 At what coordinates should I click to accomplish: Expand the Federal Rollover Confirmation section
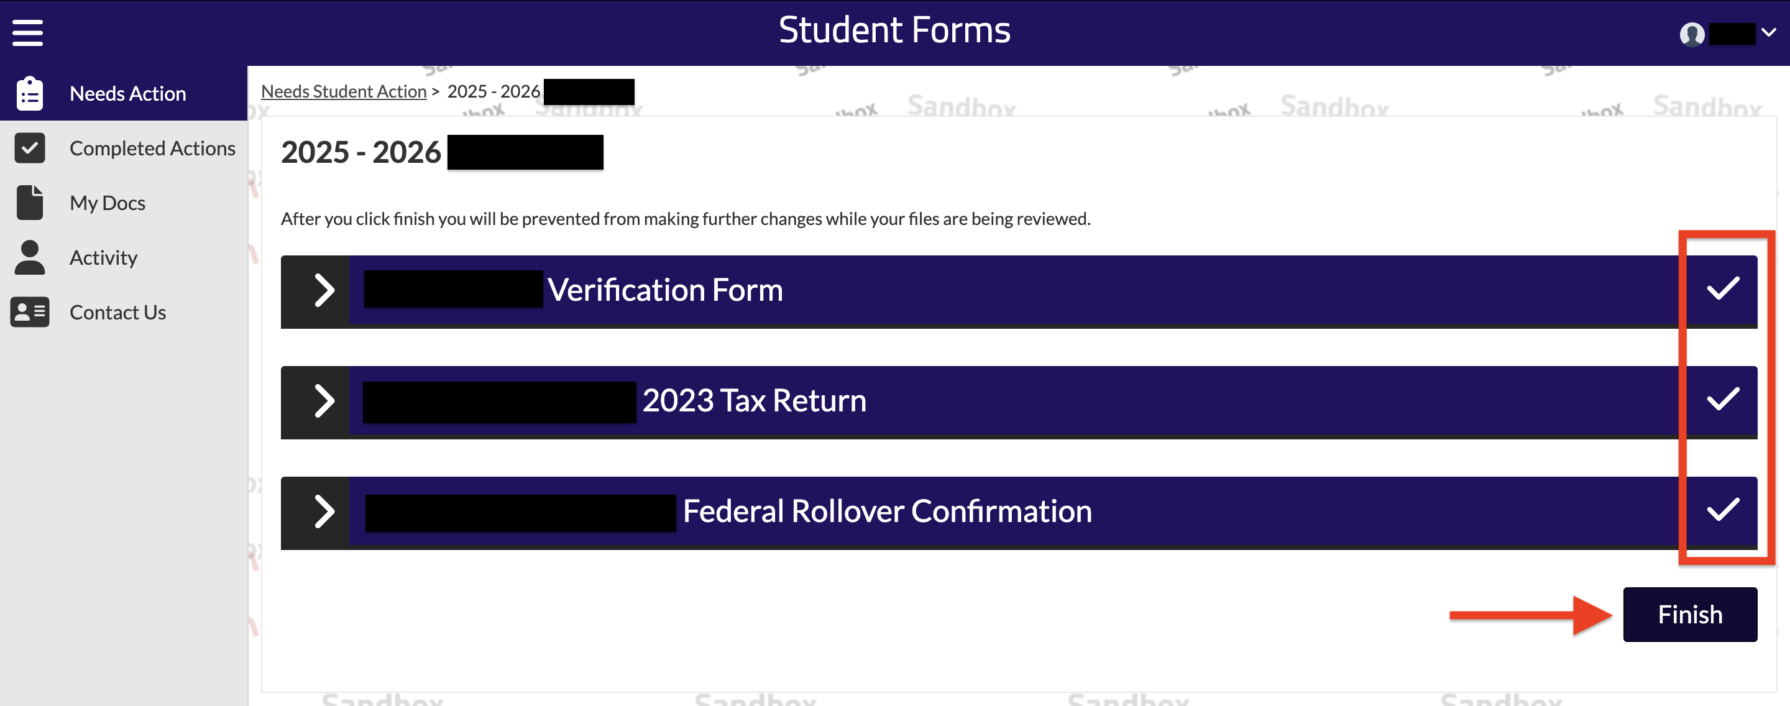click(324, 512)
